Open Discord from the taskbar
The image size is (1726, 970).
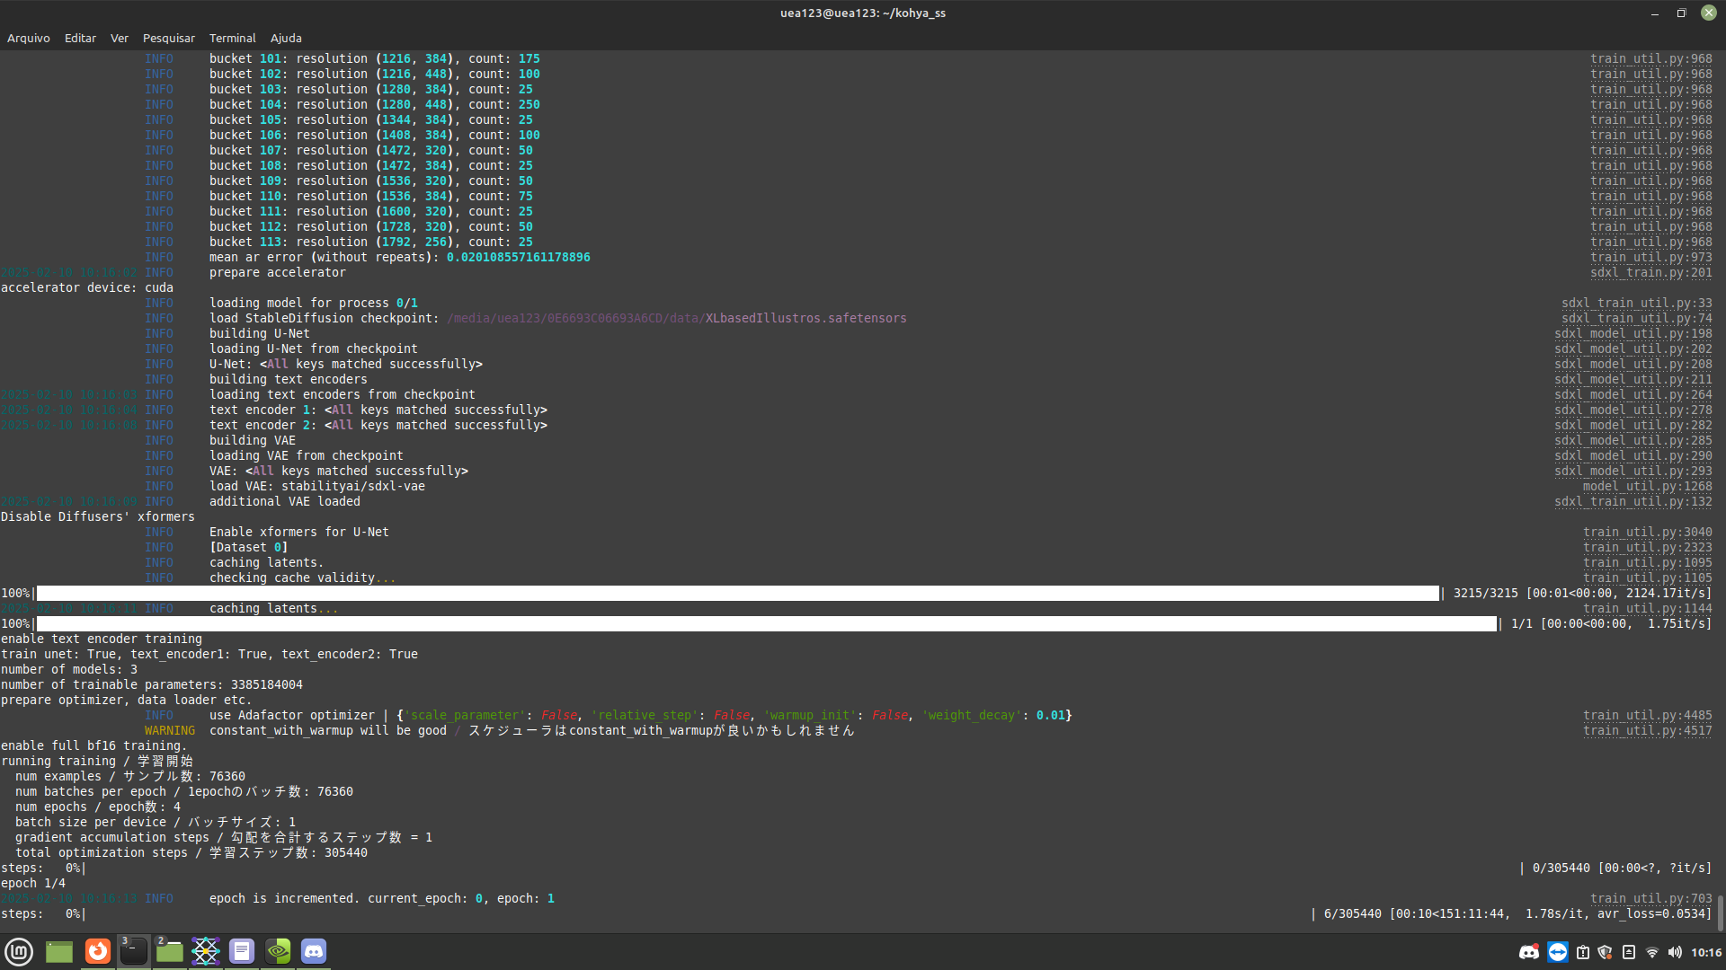(x=314, y=951)
